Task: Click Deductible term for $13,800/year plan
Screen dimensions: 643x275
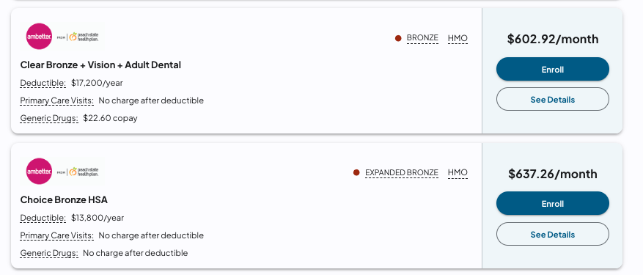Action: point(43,218)
